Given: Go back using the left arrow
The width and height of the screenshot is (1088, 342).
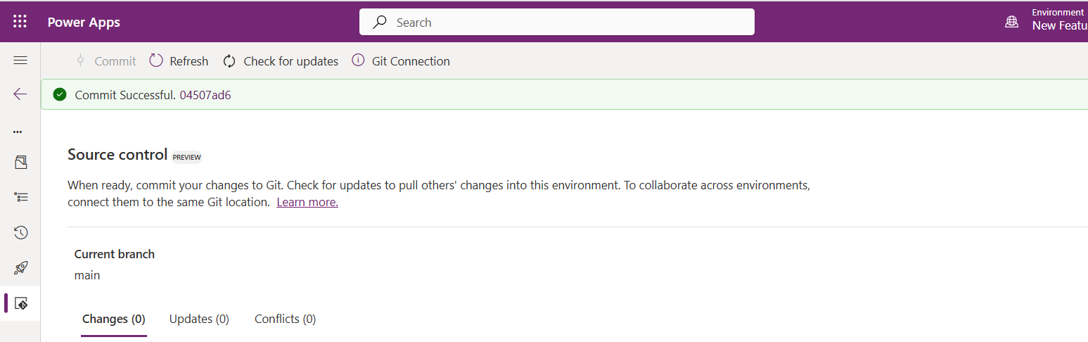Looking at the screenshot, I should pyautogui.click(x=20, y=94).
